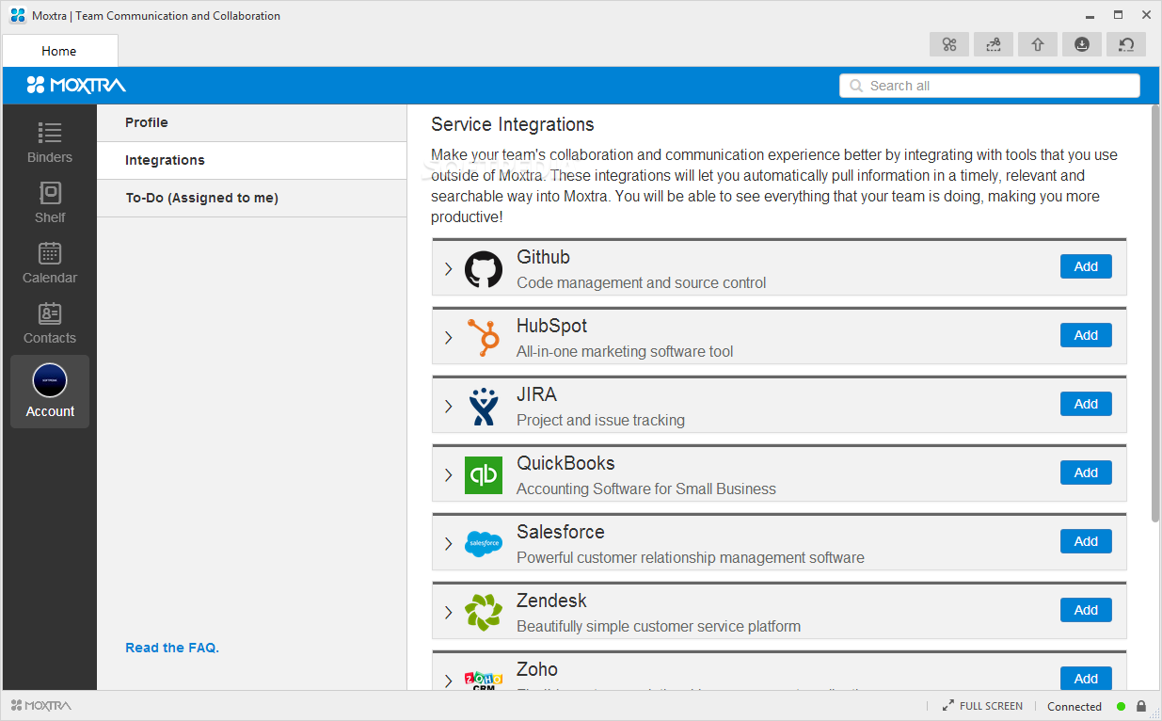Expand the Github integration row
1162x721 pixels.
pos(448,269)
